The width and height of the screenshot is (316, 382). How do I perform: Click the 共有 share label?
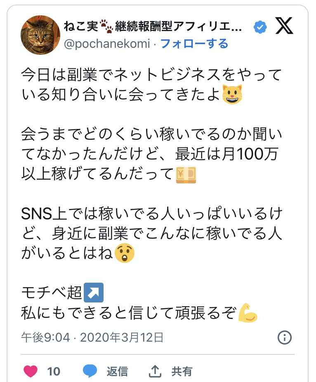[182, 371]
